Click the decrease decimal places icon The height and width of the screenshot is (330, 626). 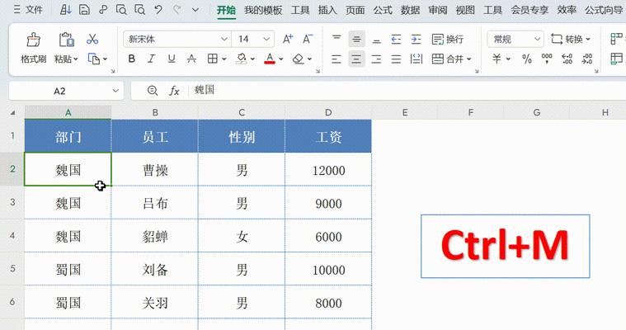pos(587,59)
